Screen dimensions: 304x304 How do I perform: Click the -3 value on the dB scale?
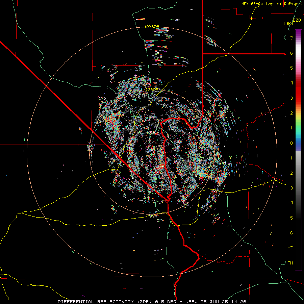click(290, 188)
